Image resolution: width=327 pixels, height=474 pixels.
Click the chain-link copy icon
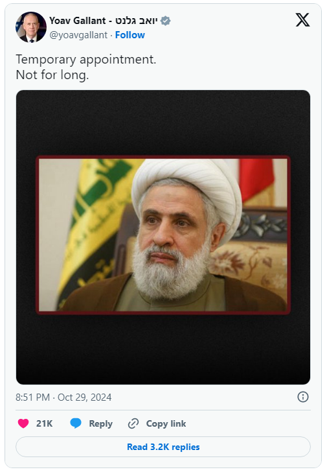pos(133,423)
